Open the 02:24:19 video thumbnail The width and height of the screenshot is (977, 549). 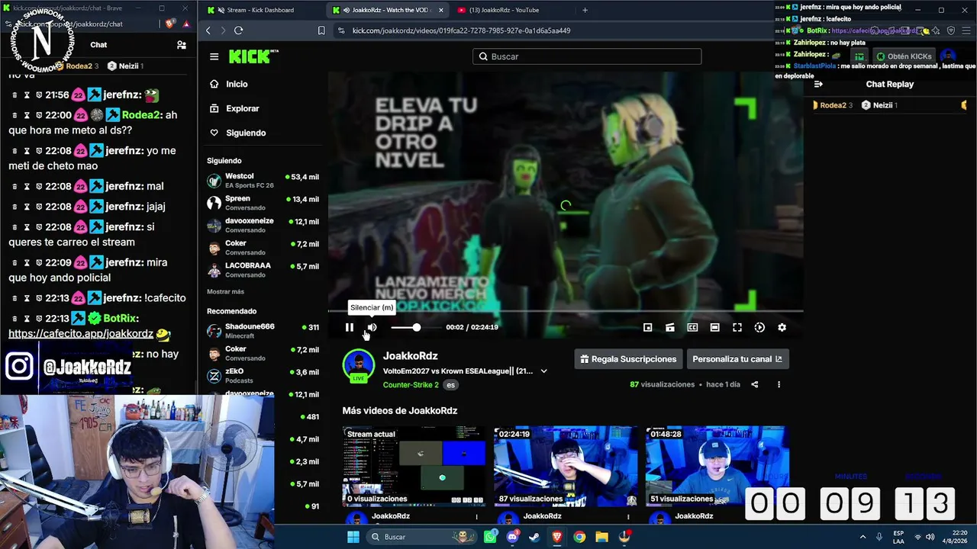point(566,466)
